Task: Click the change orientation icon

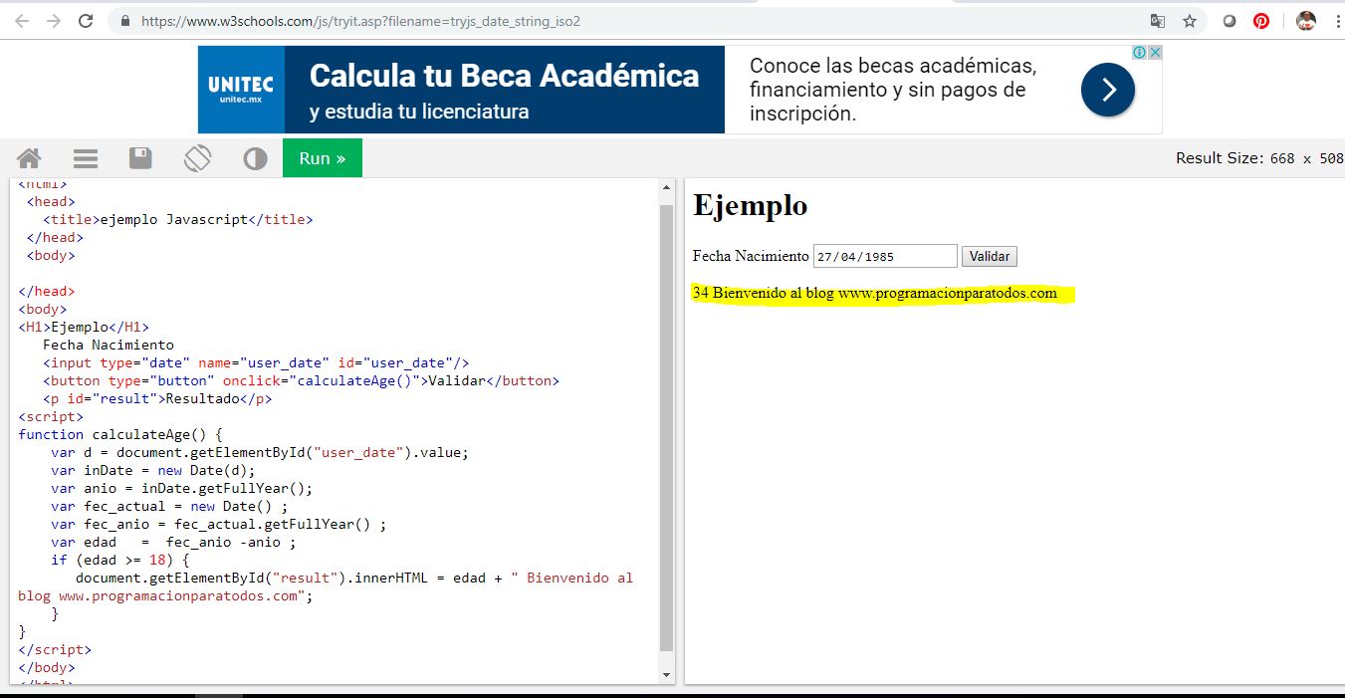Action: pyautogui.click(x=197, y=157)
